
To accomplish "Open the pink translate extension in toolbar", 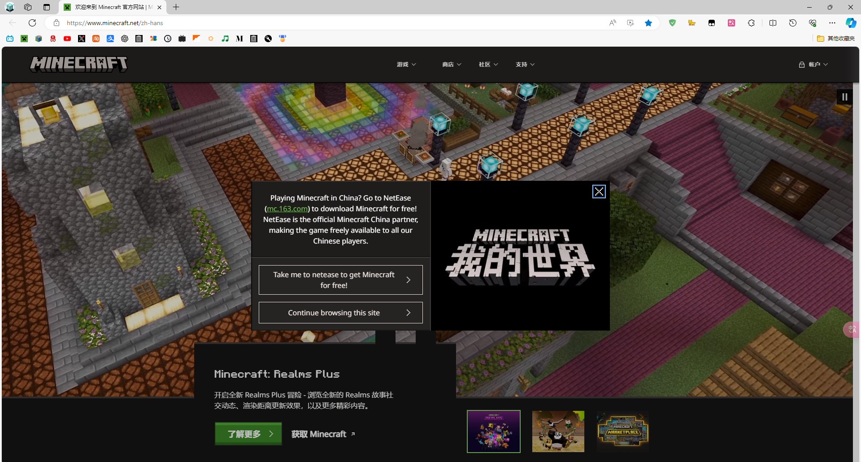I will [x=731, y=23].
